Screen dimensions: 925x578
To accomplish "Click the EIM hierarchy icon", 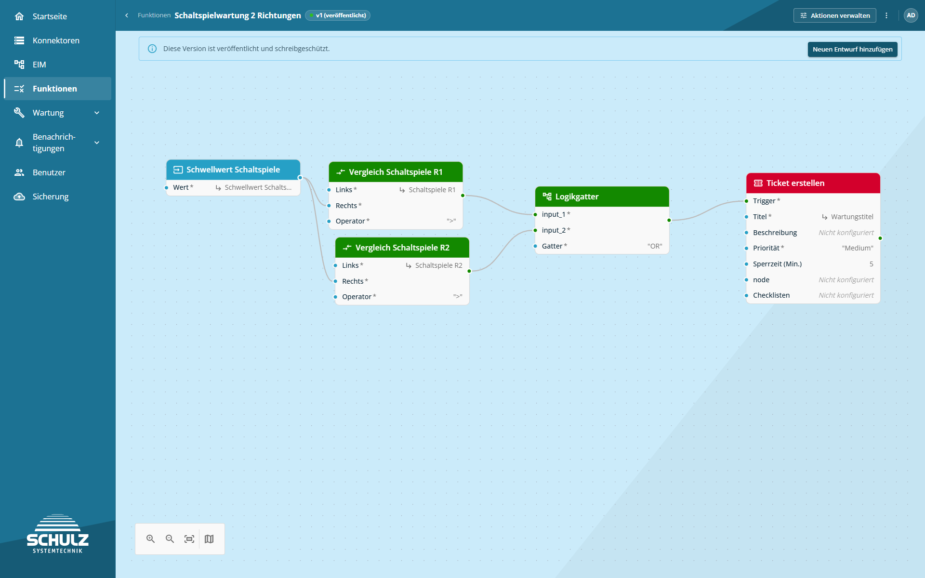I will tap(19, 65).
